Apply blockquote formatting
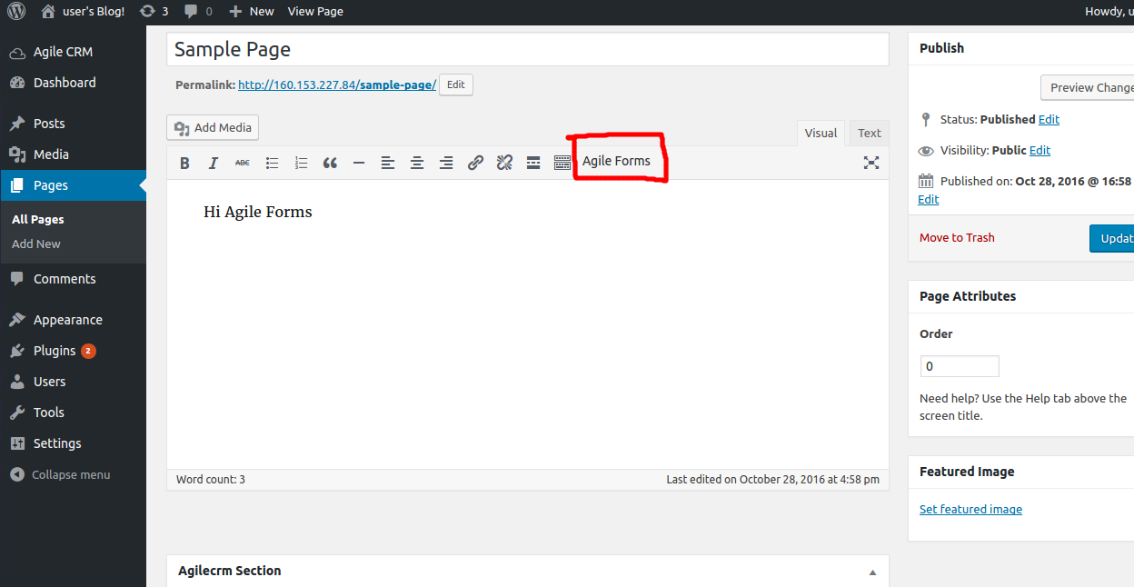Image resolution: width=1134 pixels, height=587 pixels. [x=330, y=163]
